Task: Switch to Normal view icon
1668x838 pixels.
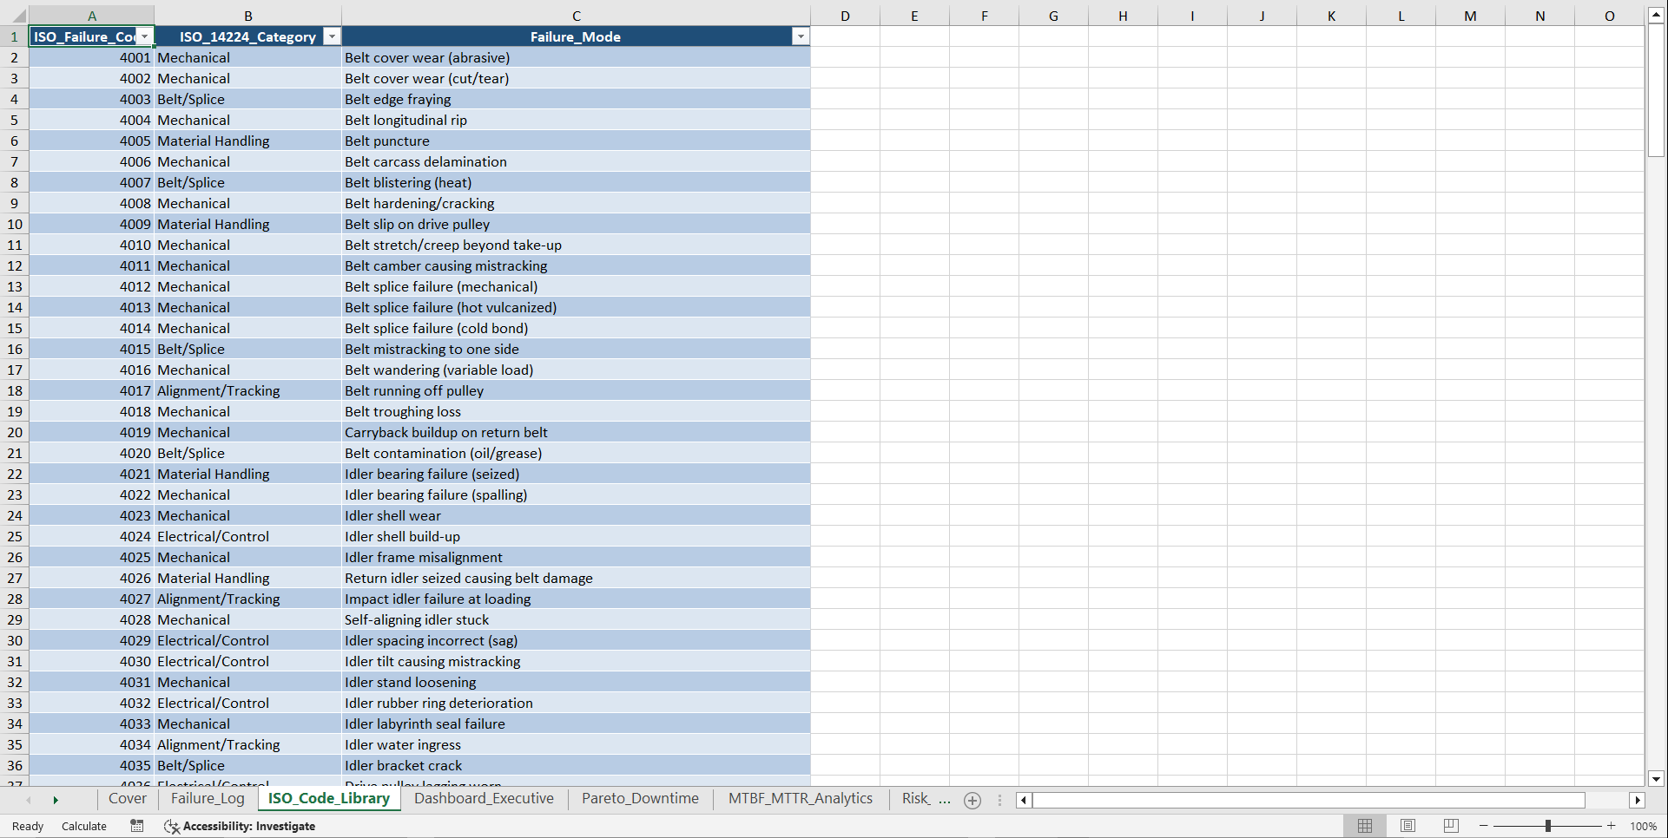Action: tap(1364, 826)
